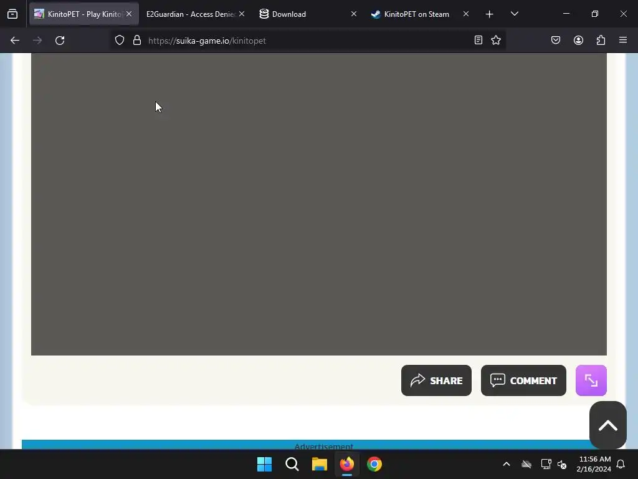This screenshot has height=479, width=638.
Task: Close the KinitoPET on Steam tab
Action: [x=466, y=14]
